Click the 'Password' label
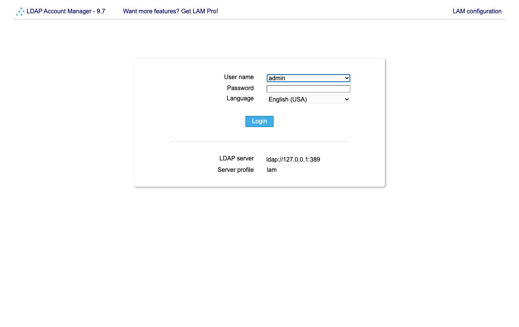The width and height of the screenshot is (519, 327). [241, 88]
